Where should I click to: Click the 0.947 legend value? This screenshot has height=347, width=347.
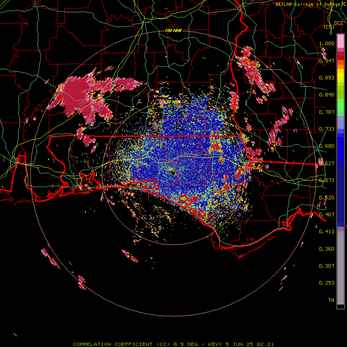tap(327, 61)
